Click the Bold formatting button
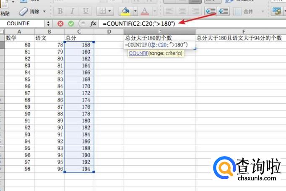This screenshot has height=191, width=286. [60, 10]
